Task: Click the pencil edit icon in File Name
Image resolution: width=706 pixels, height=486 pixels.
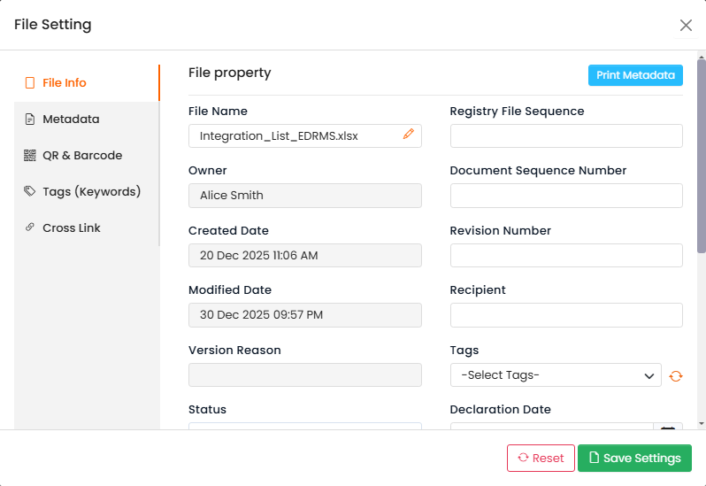Action: [408, 135]
